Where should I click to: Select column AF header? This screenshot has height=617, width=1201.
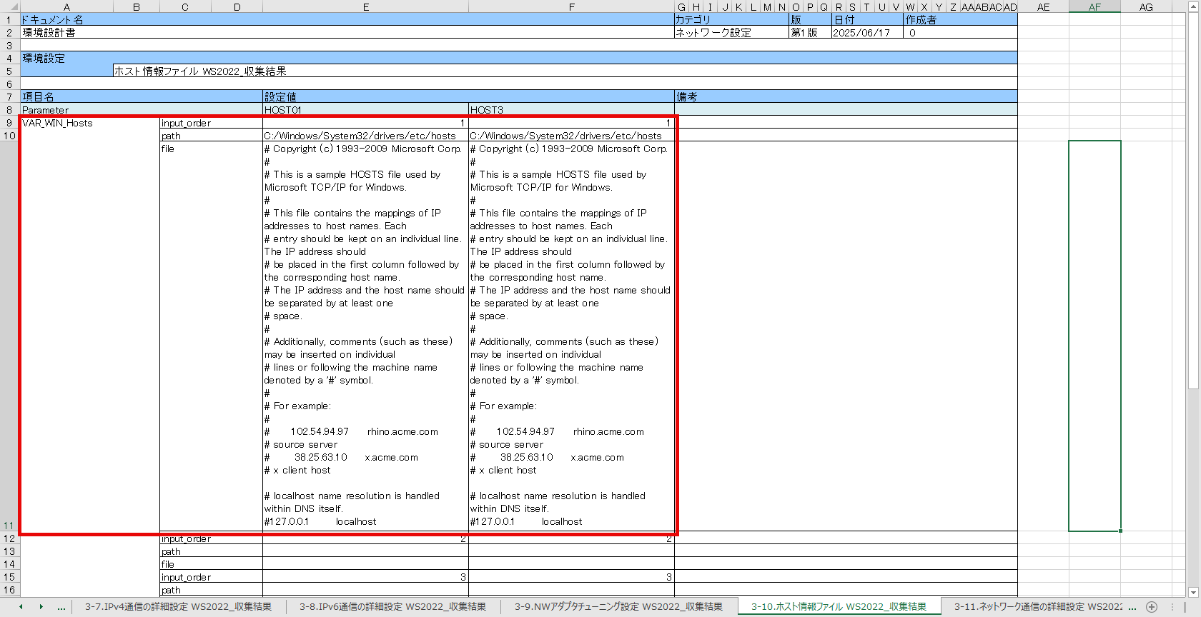[1094, 7]
